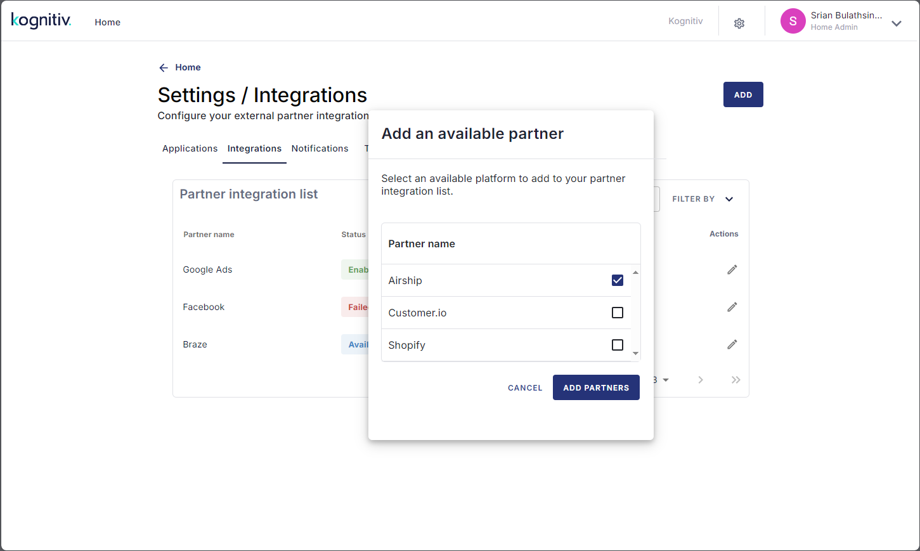
Task: Click Home in the top navigation
Action: tap(108, 22)
